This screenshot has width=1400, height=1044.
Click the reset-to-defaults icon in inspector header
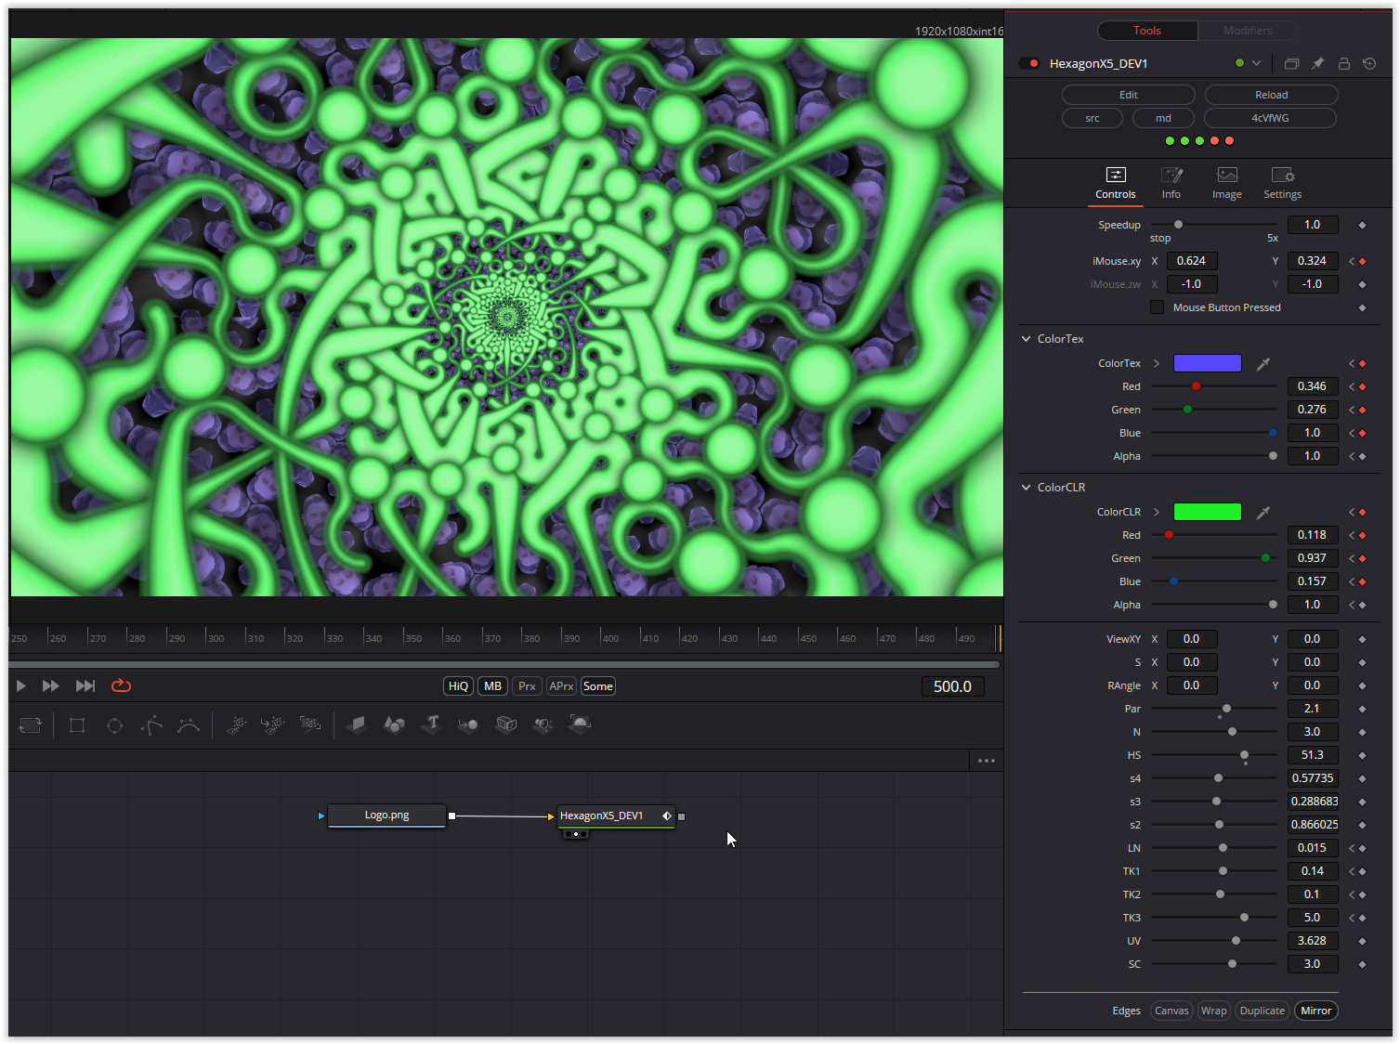click(x=1369, y=63)
